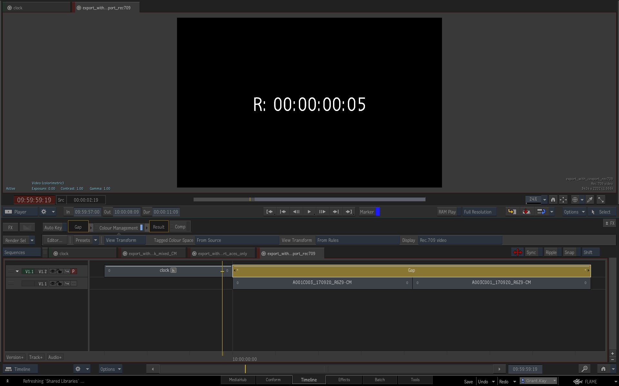Click the blue Marker colour swatch
This screenshot has width=619, height=386.
378,212
